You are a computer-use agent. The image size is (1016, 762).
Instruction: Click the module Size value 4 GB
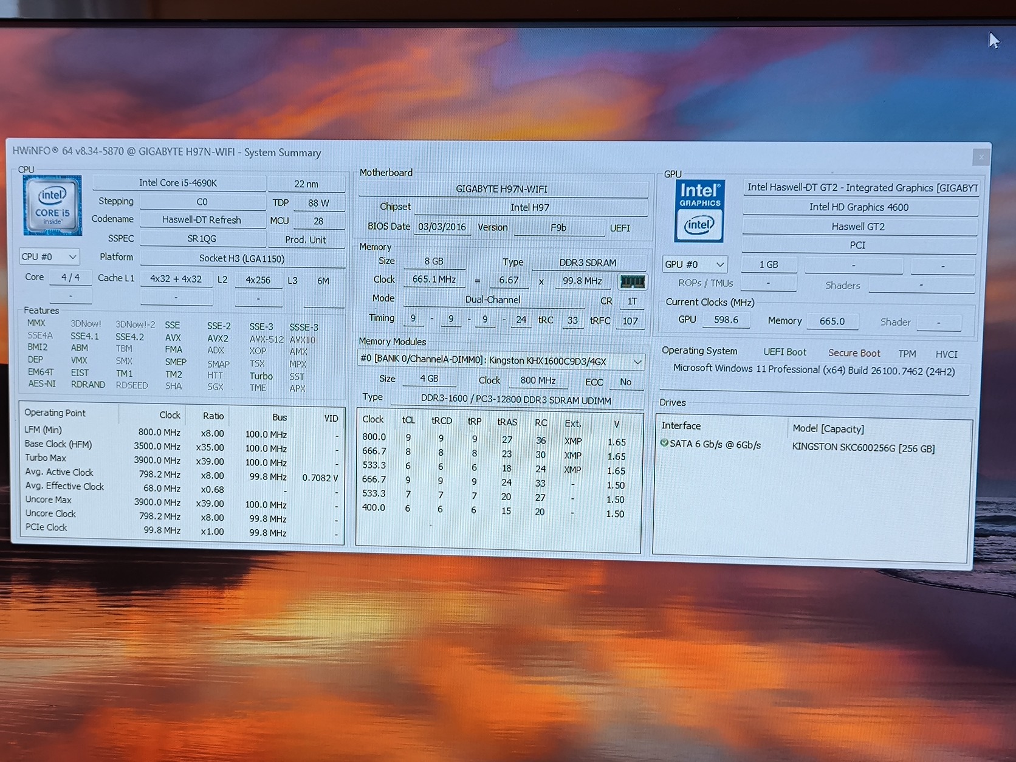point(429,379)
